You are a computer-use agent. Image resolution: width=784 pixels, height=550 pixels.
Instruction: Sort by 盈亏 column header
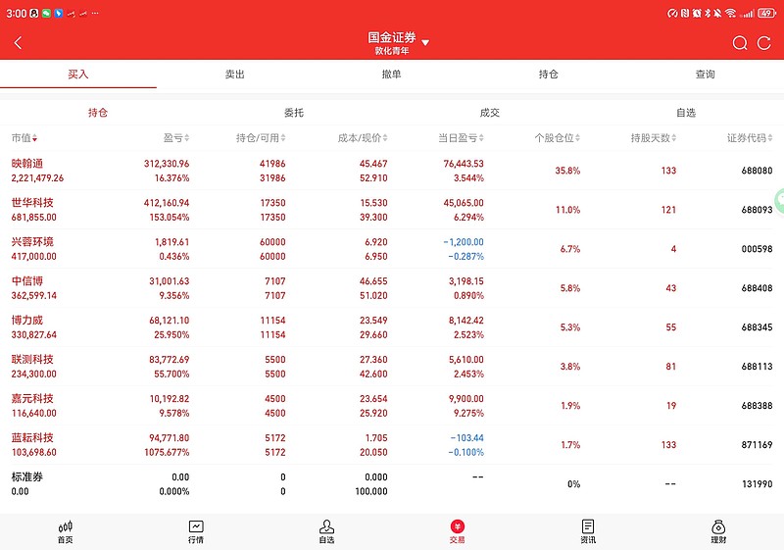pyautogui.click(x=176, y=138)
